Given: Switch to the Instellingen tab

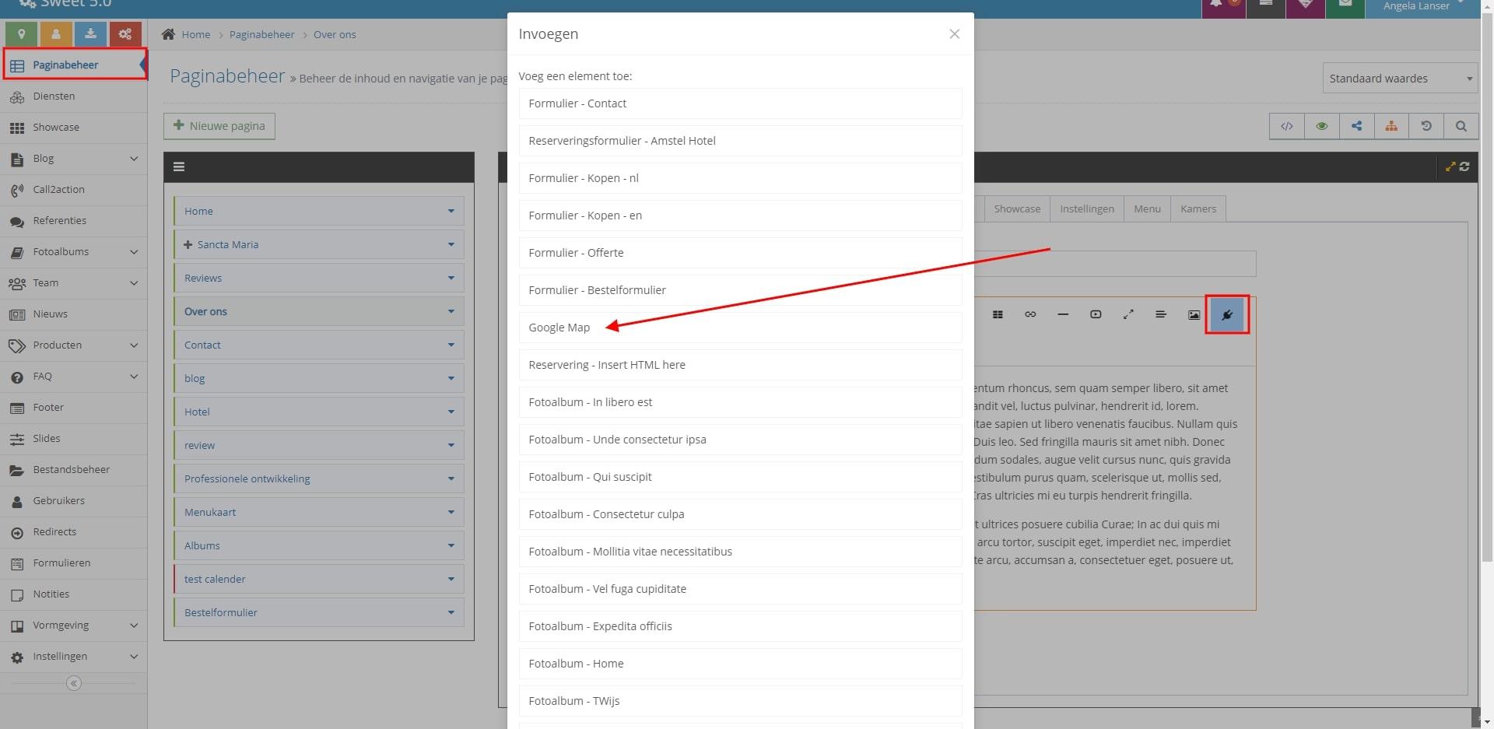Looking at the screenshot, I should (x=1086, y=209).
